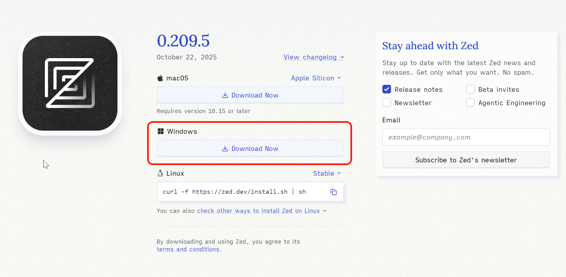Click the macOS platform label
Screen dimensions: 566x277
[x=177, y=78]
